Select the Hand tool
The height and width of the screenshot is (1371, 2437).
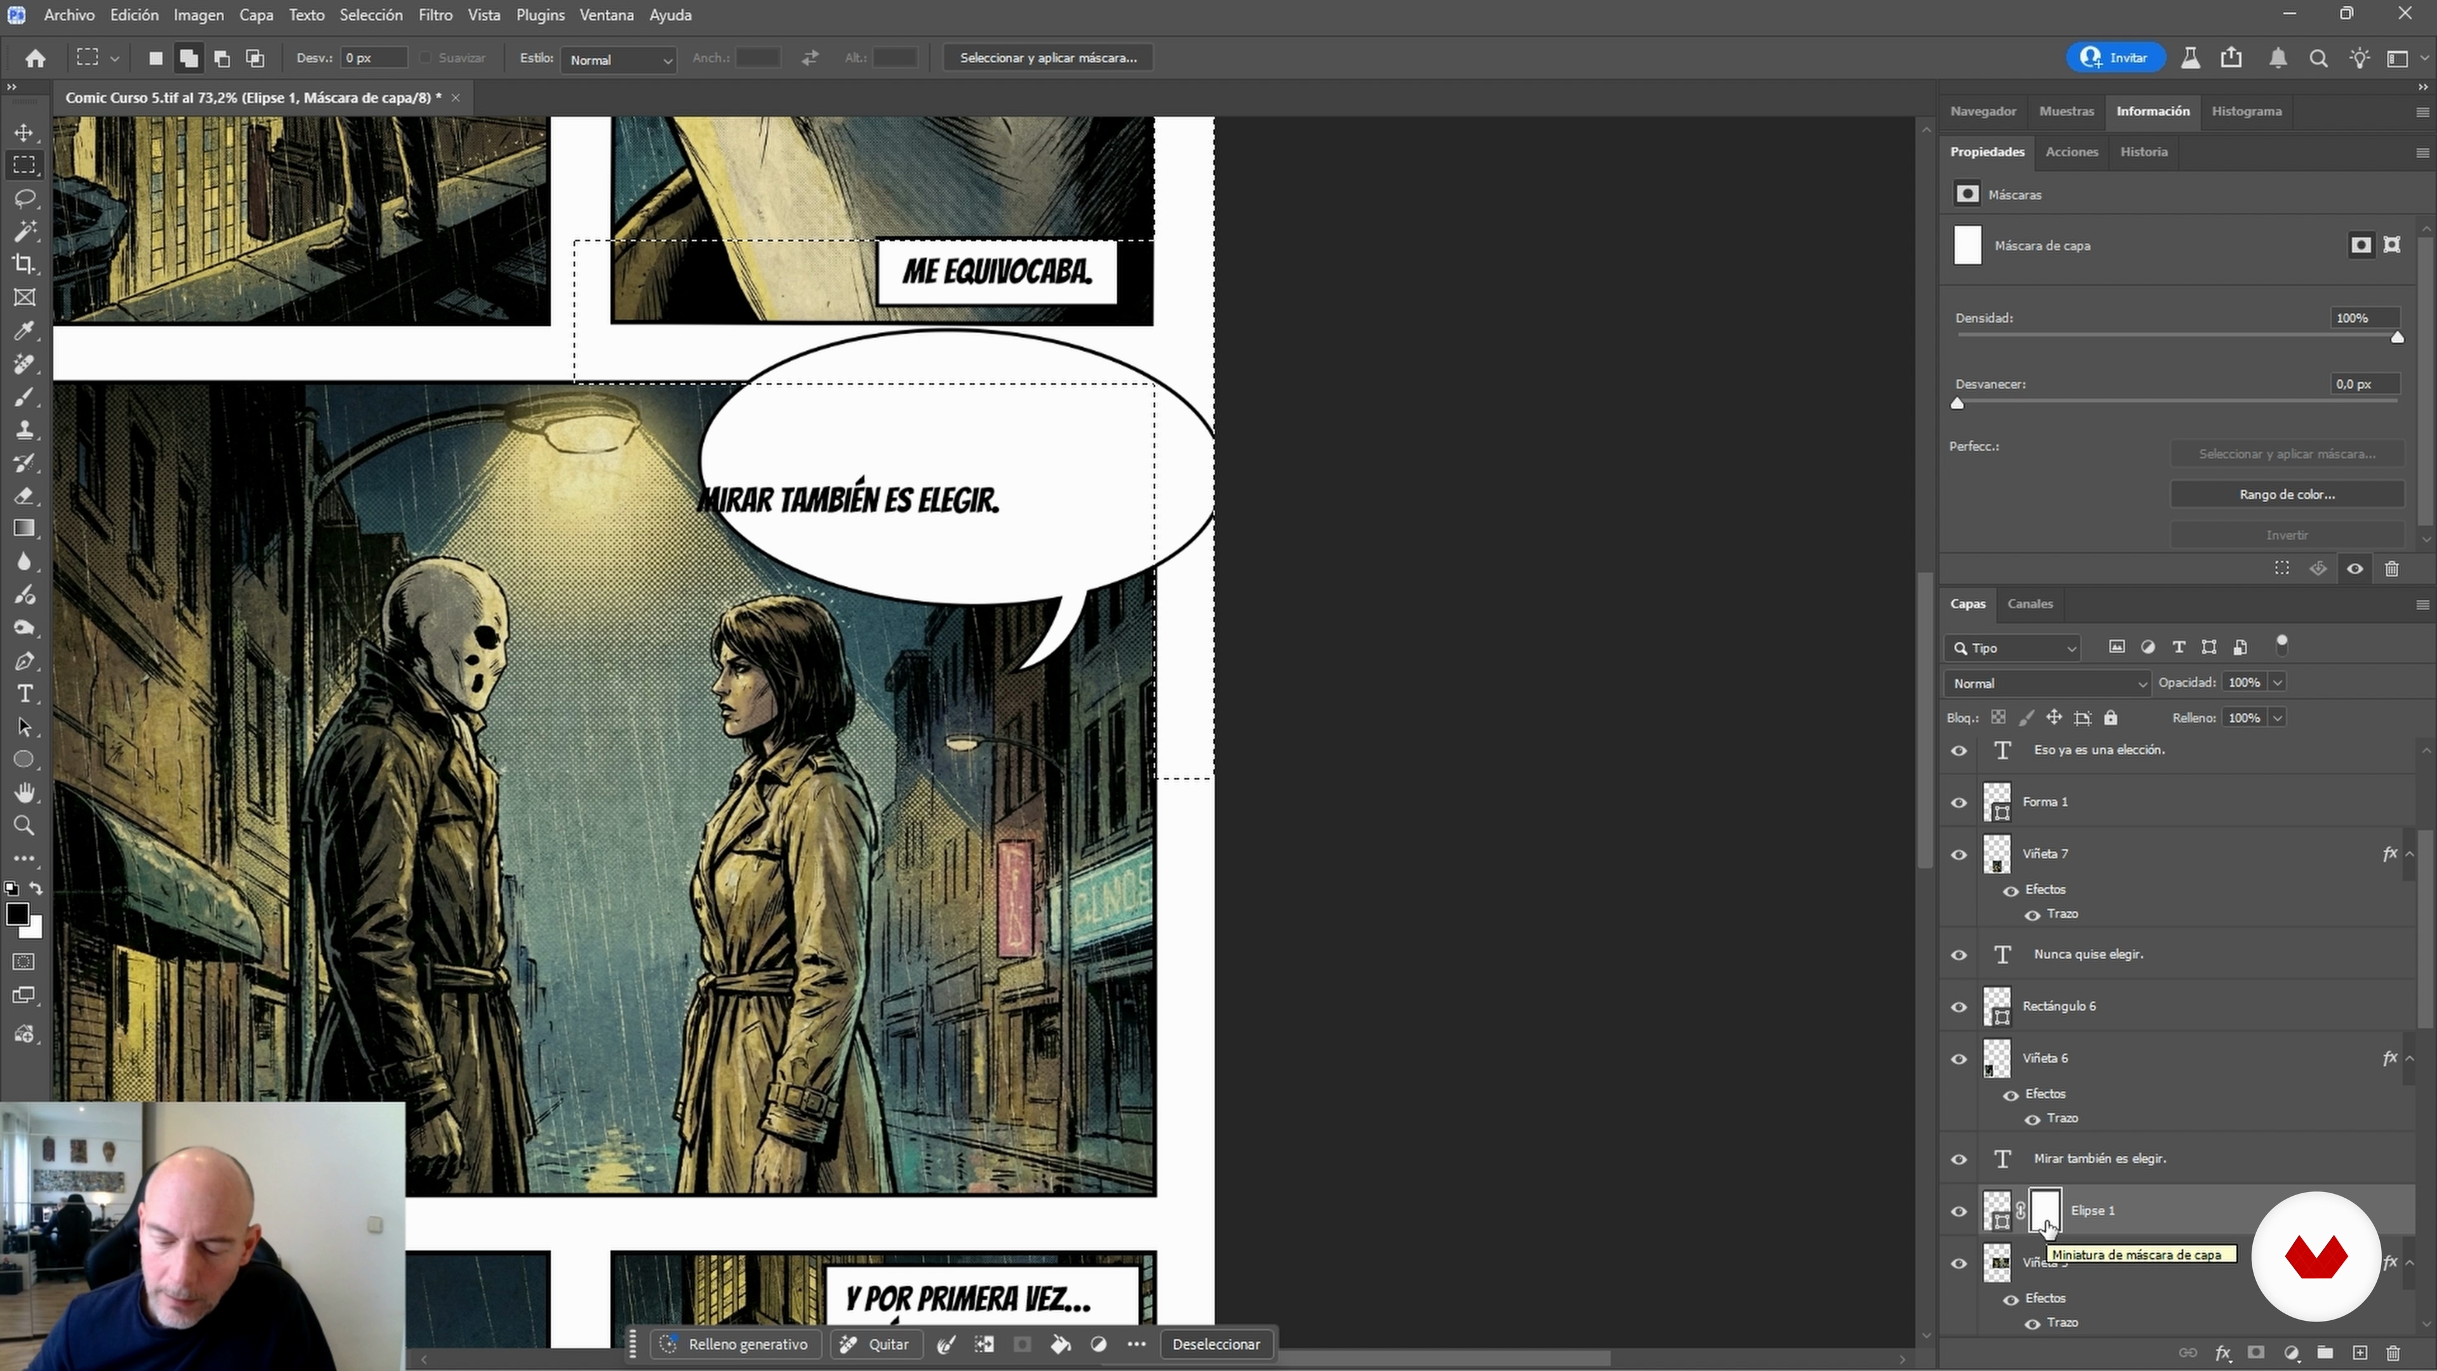[x=25, y=792]
